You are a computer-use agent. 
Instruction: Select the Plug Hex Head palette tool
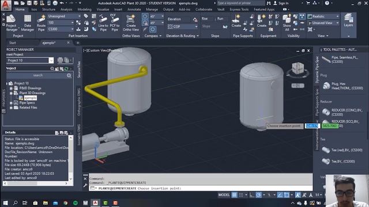[x=342, y=86]
